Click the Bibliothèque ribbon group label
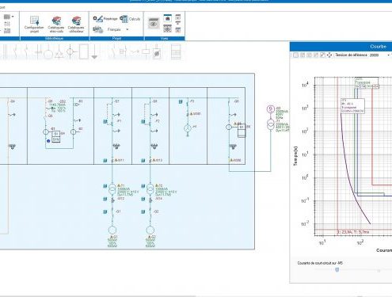 (x=54, y=39)
